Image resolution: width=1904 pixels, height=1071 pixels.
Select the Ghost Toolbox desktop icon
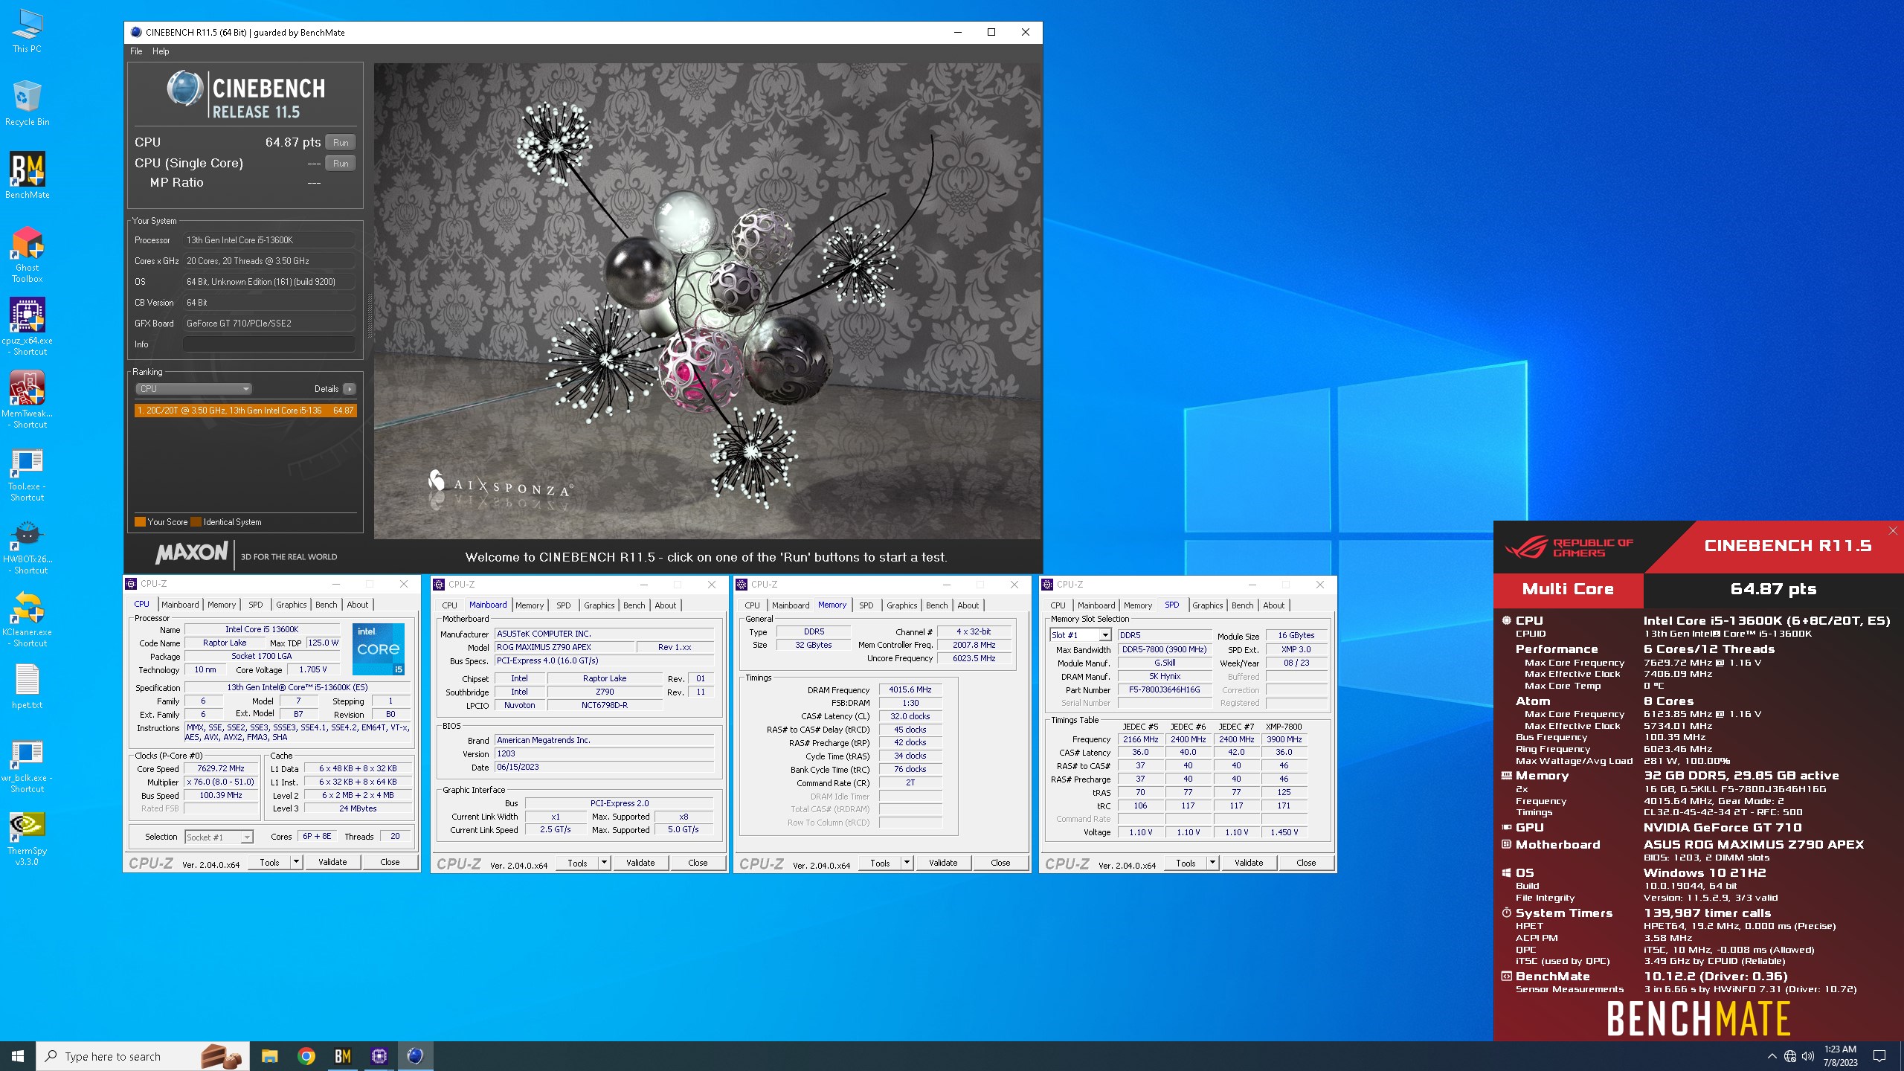[27, 254]
